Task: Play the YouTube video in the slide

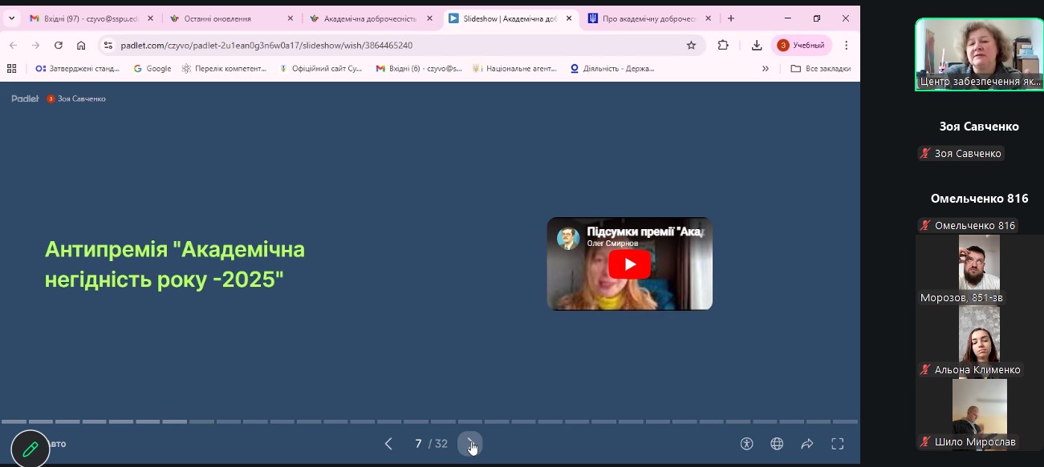Action: point(629,264)
